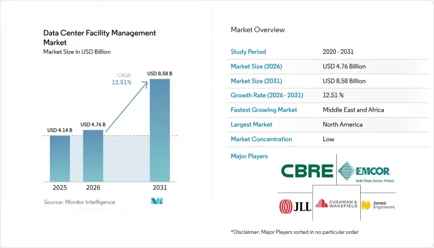Click 'Growth Rate (2026 - 2031)' label

[x=267, y=95]
